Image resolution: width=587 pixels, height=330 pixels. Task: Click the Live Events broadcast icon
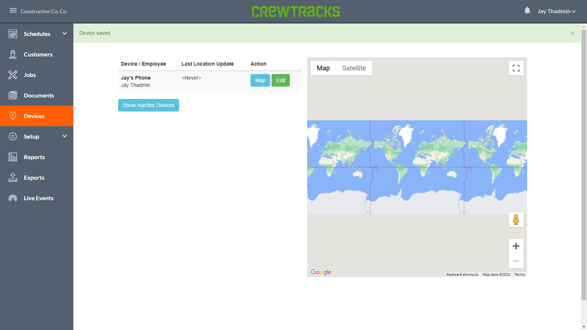(13, 198)
